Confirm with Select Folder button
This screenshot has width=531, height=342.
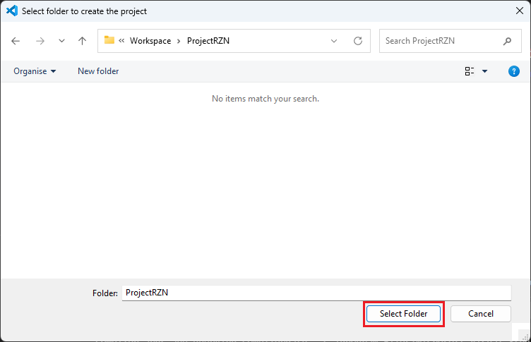pyautogui.click(x=403, y=314)
